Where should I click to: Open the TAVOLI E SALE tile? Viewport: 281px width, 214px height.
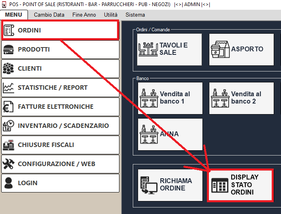click(x=169, y=49)
